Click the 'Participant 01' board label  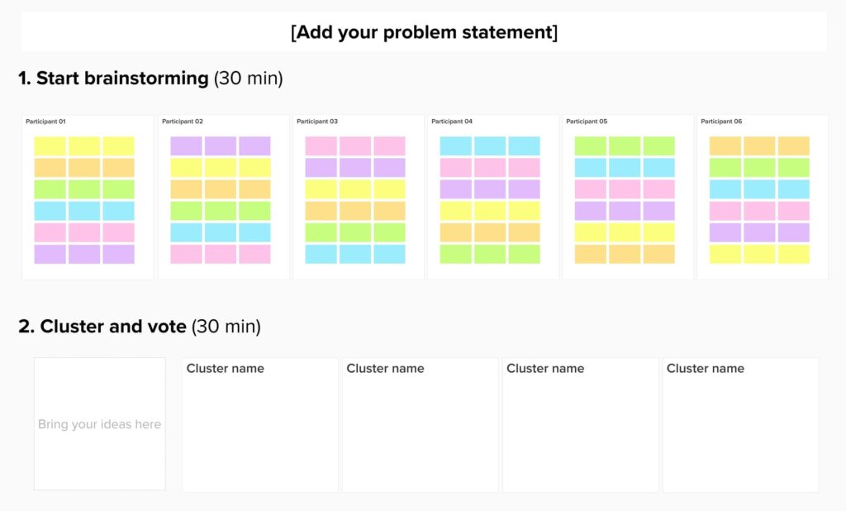(45, 122)
